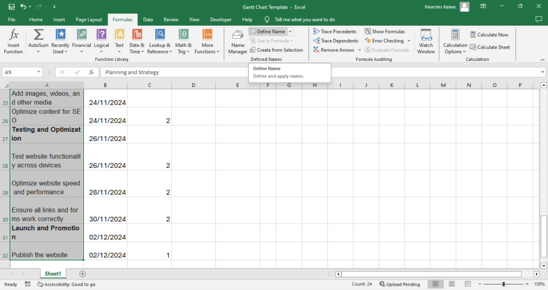Image resolution: width=548 pixels, height=290 pixels.
Task: Switch to the Page Layout tab
Action: [89, 20]
